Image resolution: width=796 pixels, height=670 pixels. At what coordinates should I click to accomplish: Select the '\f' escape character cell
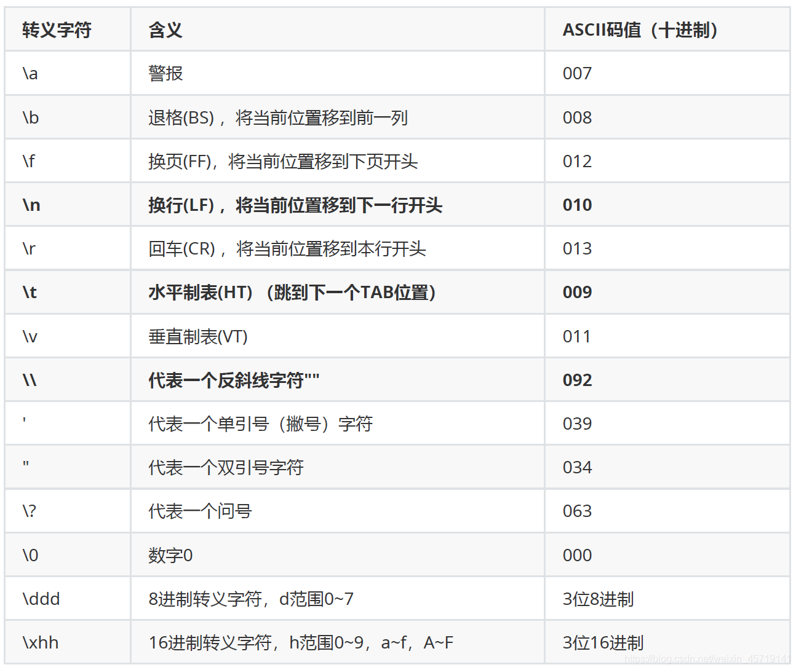68,161
